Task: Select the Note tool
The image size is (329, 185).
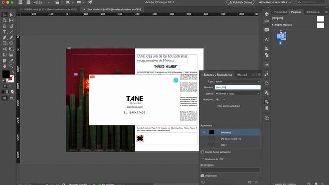Action: [x=5, y=61]
